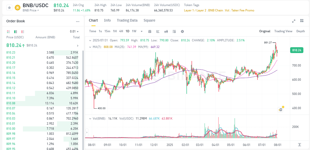This screenshot has height=150, width=310.
Task: Click order book total 10.62K
Action: pos(73,103)
